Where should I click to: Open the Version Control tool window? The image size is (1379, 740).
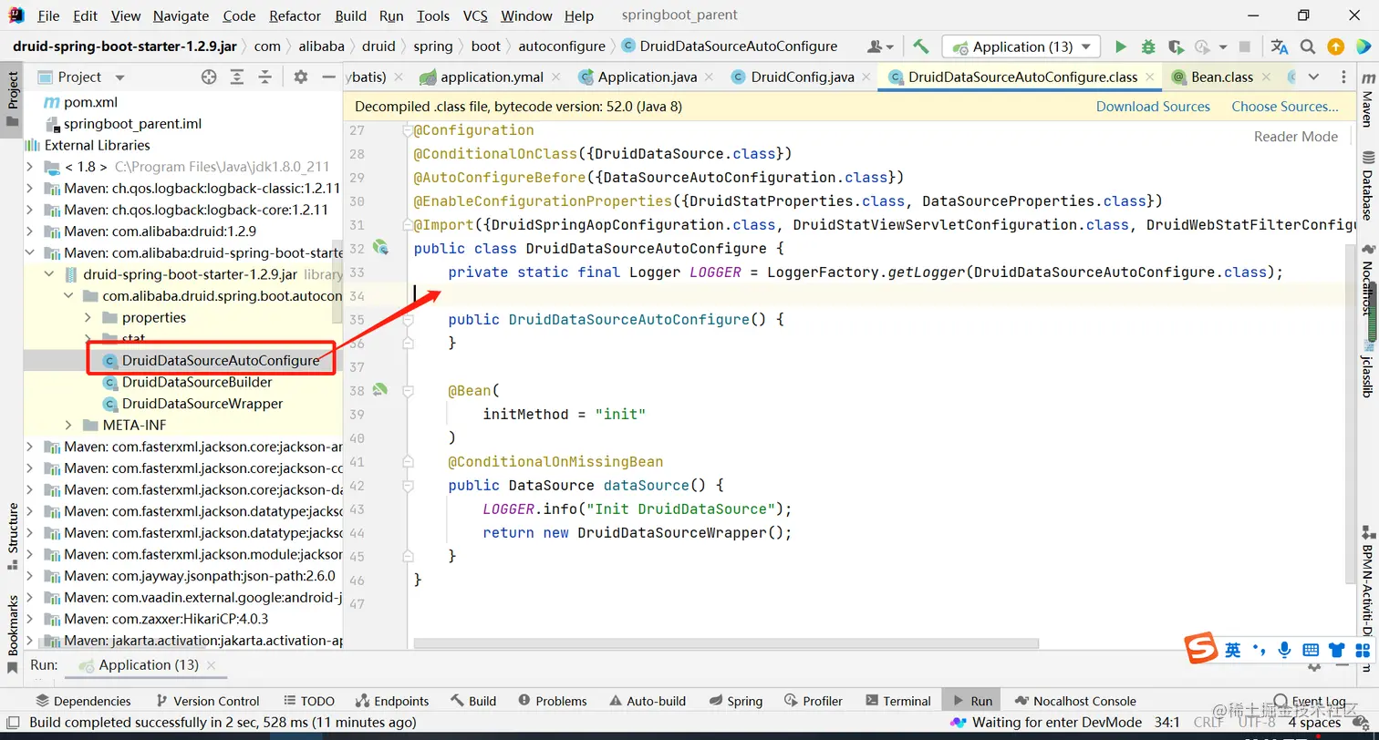tap(208, 701)
